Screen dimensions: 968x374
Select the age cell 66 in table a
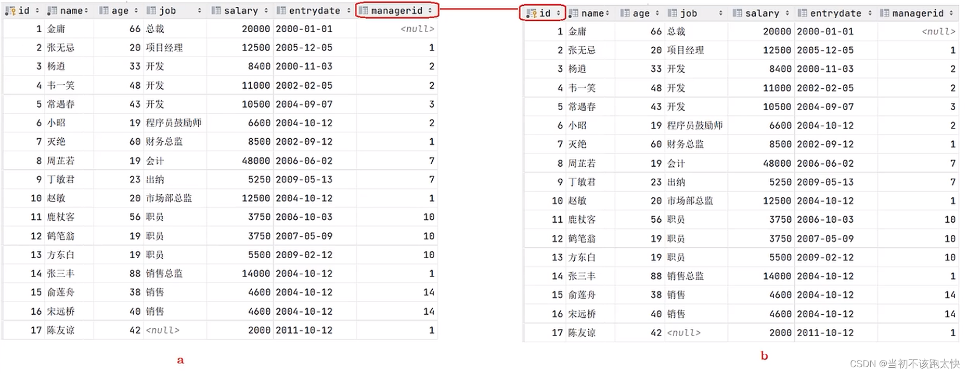point(135,29)
